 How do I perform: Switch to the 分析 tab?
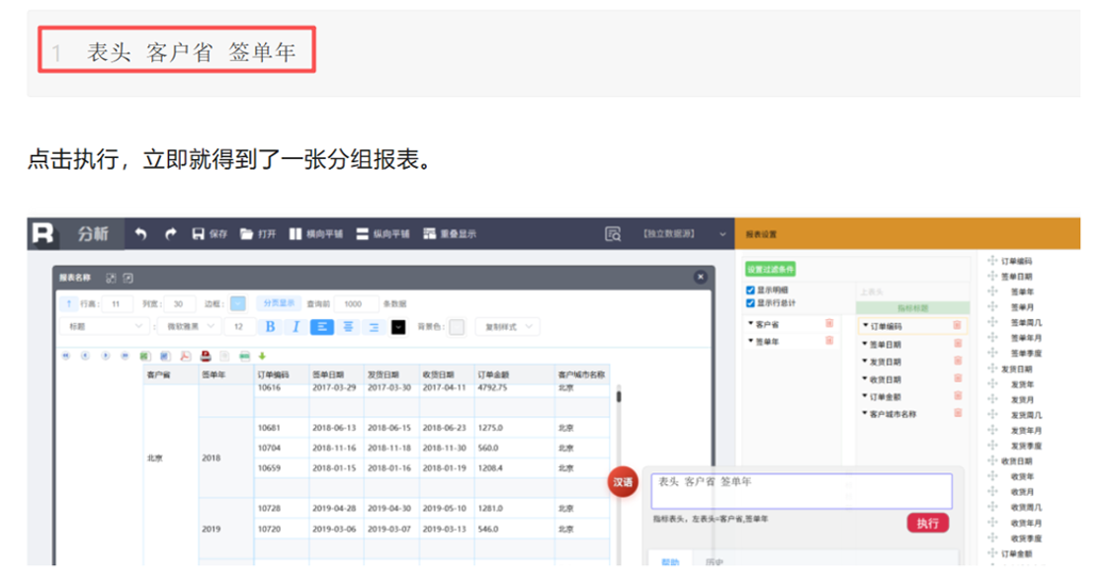click(94, 234)
